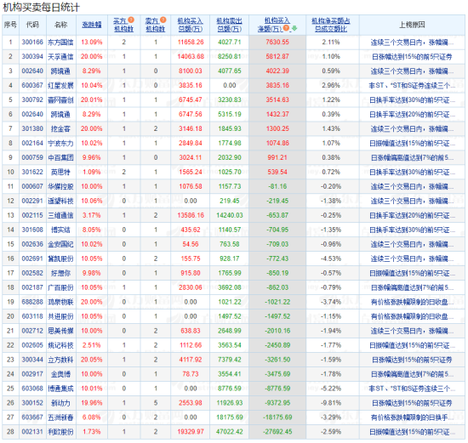
Task: Sort by 机构净买额占总成交额比 header
Action: coord(331,25)
